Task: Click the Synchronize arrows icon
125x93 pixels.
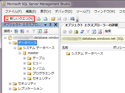Action: click(x=82, y=32)
